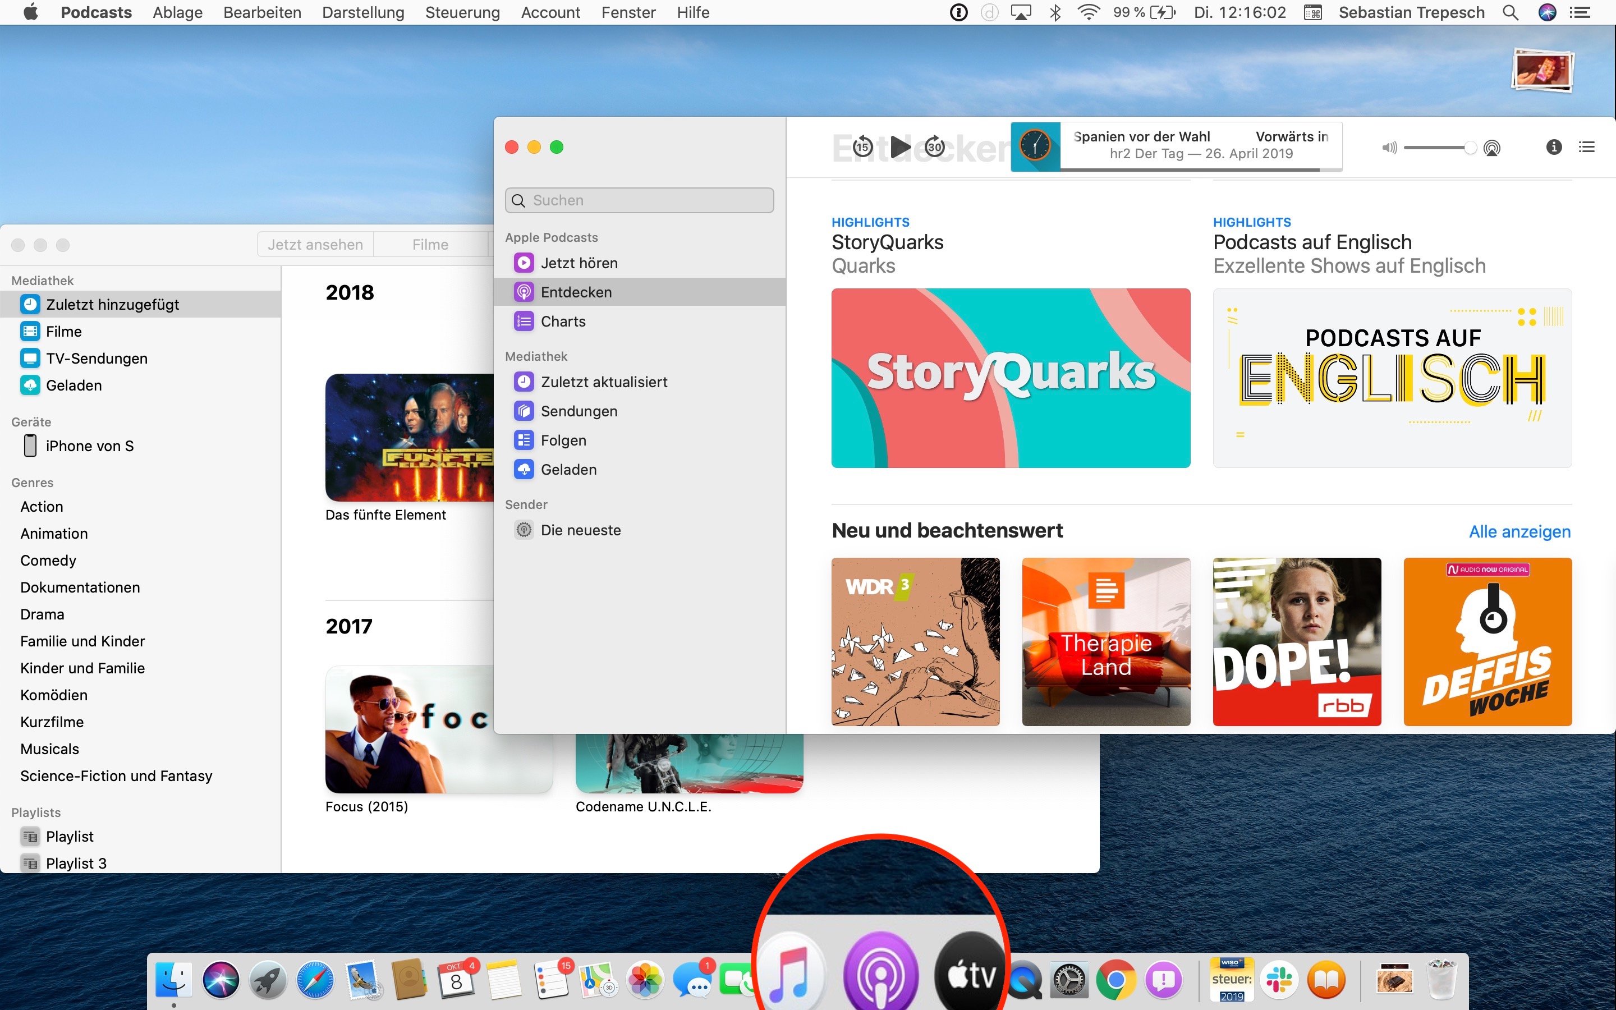
Task: Open Google Chrome from the Dock
Action: pos(1116,980)
